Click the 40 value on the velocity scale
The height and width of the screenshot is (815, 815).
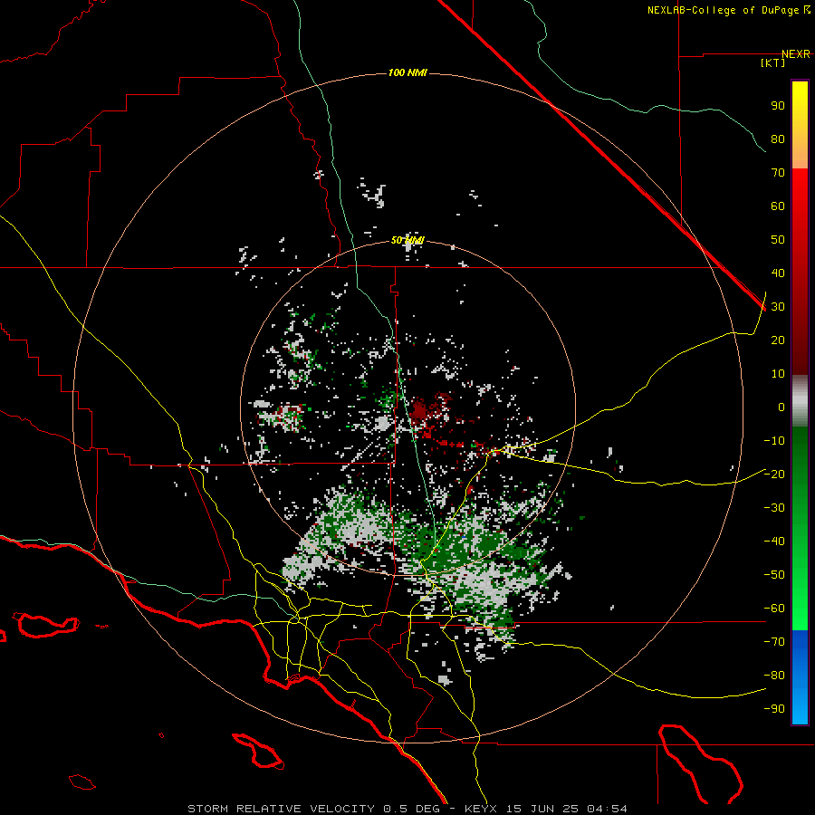tap(778, 273)
